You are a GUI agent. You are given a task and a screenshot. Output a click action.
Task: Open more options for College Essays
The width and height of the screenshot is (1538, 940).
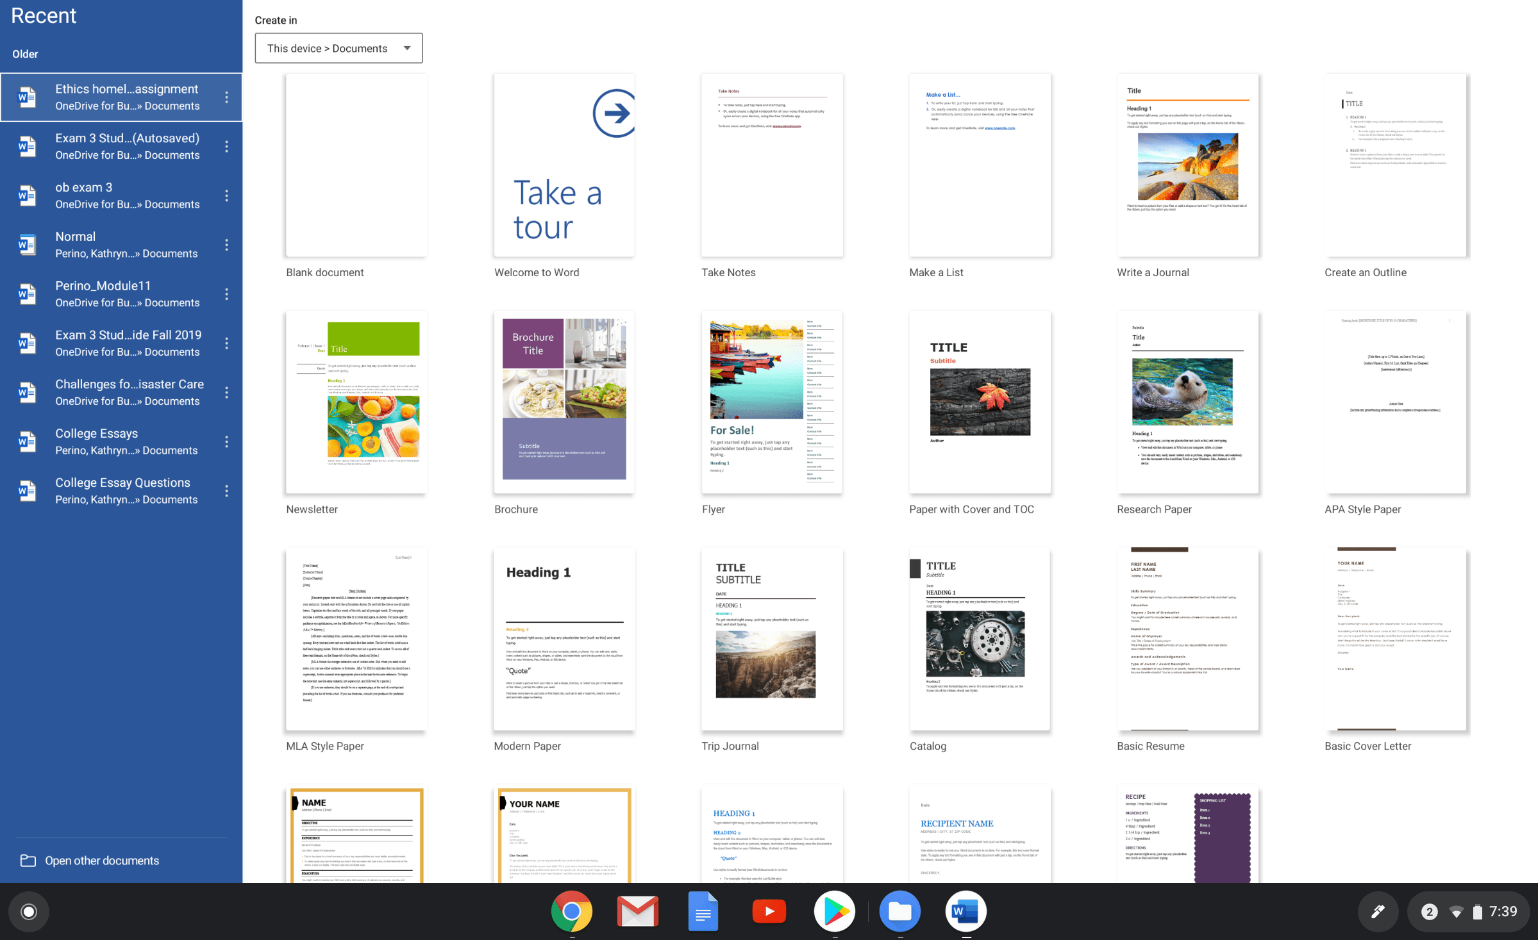226,442
